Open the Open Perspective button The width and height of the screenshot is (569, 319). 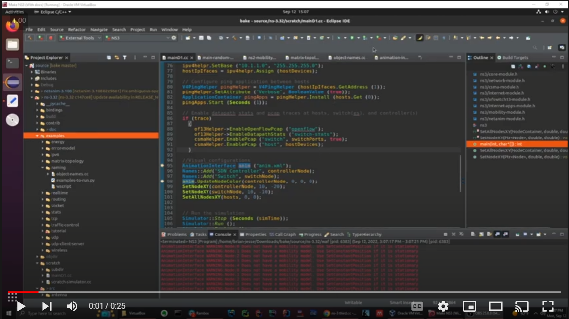click(x=550, y=47)
